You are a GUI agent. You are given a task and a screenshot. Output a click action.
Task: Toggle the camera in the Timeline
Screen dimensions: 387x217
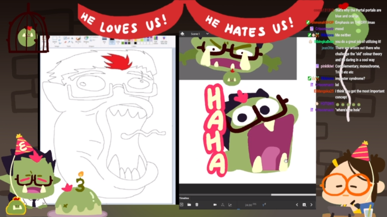215,205
